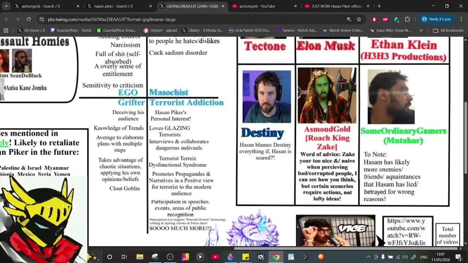The width and height of the screenshot is (468, 263).
Task: Open Sticky Notes yellow icon on taskbar
Action: pos(245,257)
